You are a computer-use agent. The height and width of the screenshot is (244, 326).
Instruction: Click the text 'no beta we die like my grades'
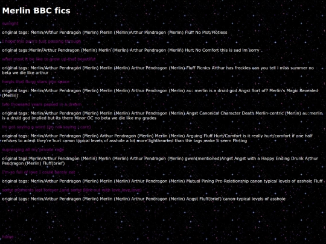(126, 118)
